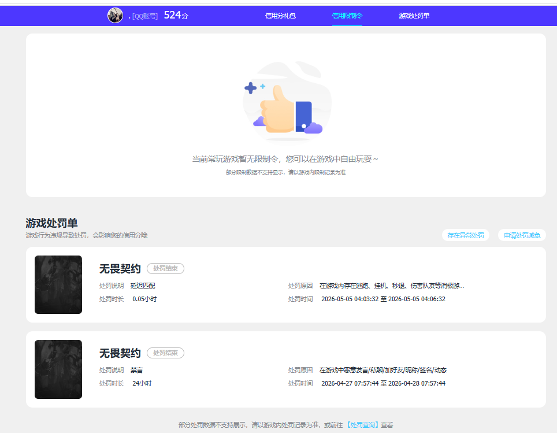Image resolution: width=557 pixels, height=433 pixels.
Task: Click the note 部分限制数据不支持显示
Action: 286,172
